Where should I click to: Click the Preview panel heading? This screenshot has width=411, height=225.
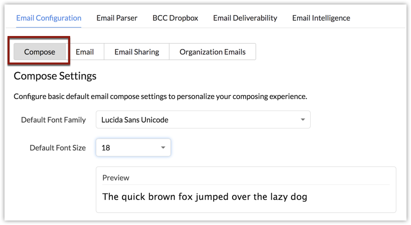click(116, 178)
